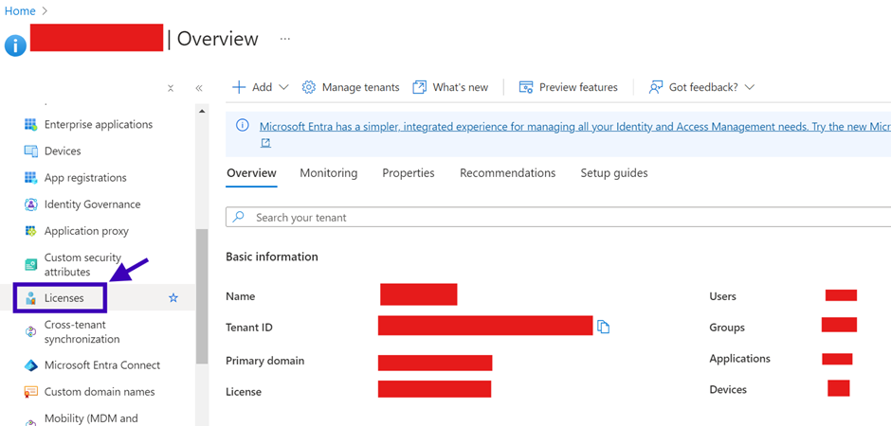Image resolution: width=891 pixels, height=426 pixels.
Task: Click the Identity Governance icon
Action: click(30, 204)
